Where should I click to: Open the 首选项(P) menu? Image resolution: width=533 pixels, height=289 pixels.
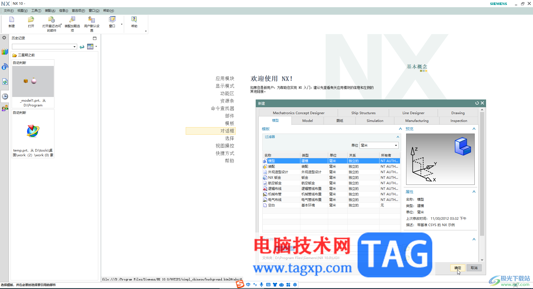pyautogui.click(x=79, y=11)
